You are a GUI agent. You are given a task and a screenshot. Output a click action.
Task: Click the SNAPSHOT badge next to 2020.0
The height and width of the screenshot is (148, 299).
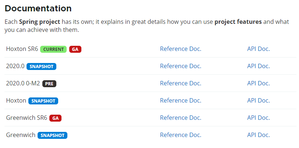pyautogui.click(x=41, y=66)
